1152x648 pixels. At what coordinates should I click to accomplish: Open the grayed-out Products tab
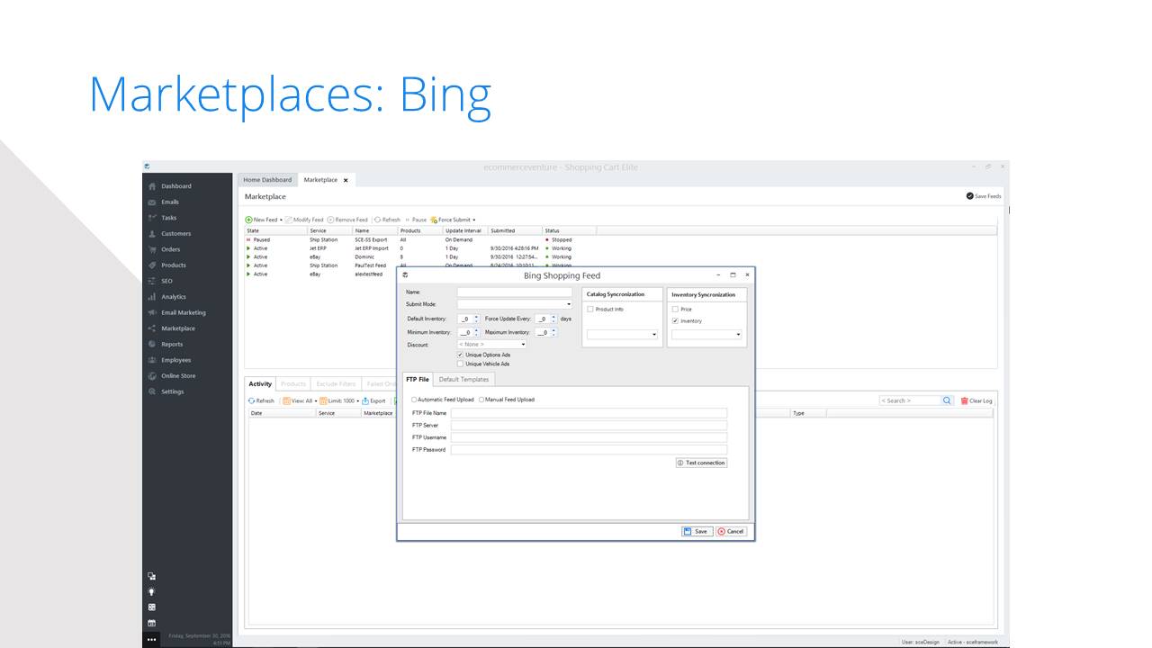(x=293, y=384)
